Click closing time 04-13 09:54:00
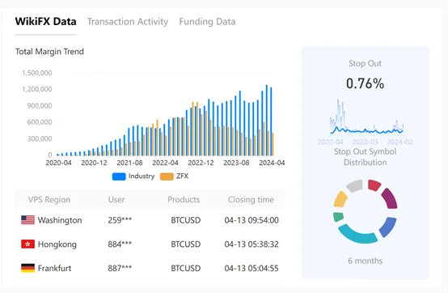 click(251, 220)
